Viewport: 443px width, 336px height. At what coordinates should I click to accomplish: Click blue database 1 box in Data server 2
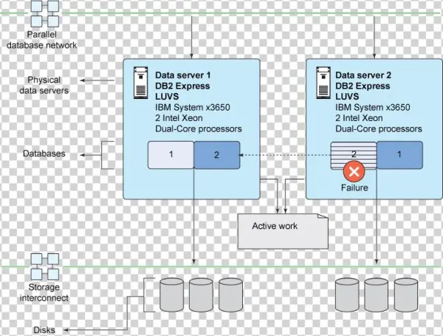[x=399, y=155]
